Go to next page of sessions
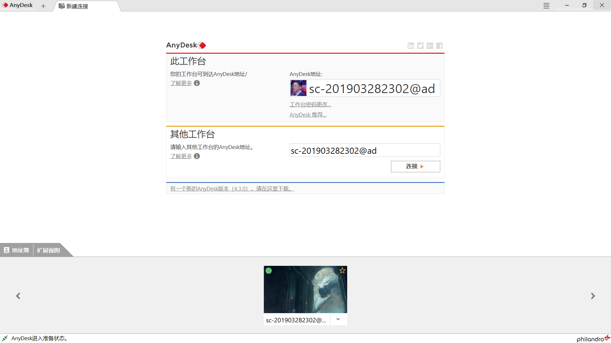611x343 pixels. point(593,296)
